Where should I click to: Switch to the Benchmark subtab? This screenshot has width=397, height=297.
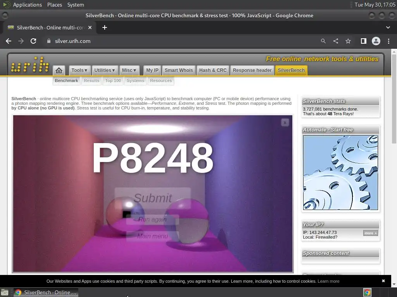66,80
